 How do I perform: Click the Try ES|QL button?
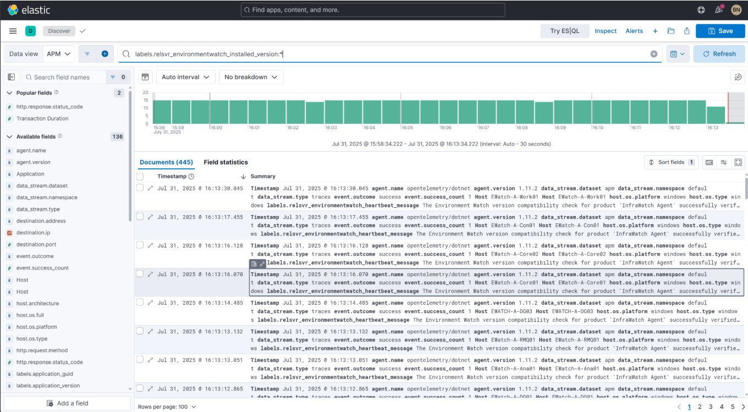coord(564,31)
